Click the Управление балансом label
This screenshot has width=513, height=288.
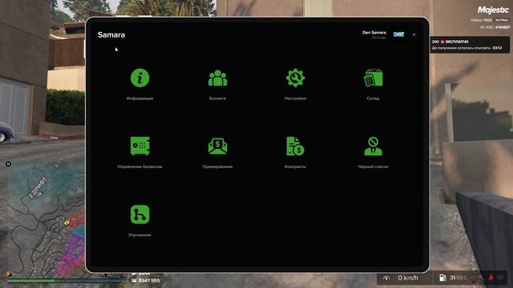pyautogui.click(x=139, y=166)
